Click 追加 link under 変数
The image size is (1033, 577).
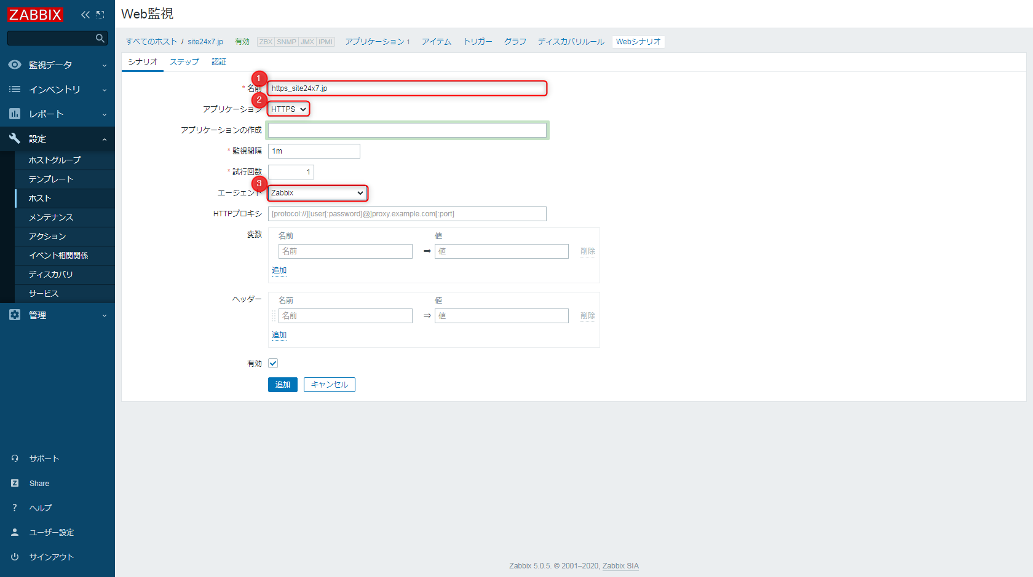279,270
